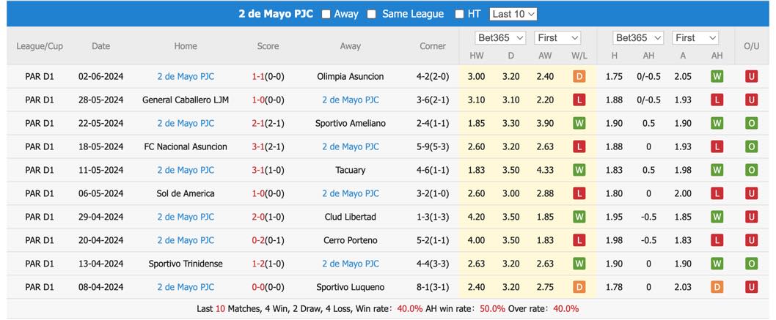Image resolution: width=776 pixels, height=320 pixels.
Task: Click orange D badge for Olimpia Asuncion match
Action: [x=579, y=77]
